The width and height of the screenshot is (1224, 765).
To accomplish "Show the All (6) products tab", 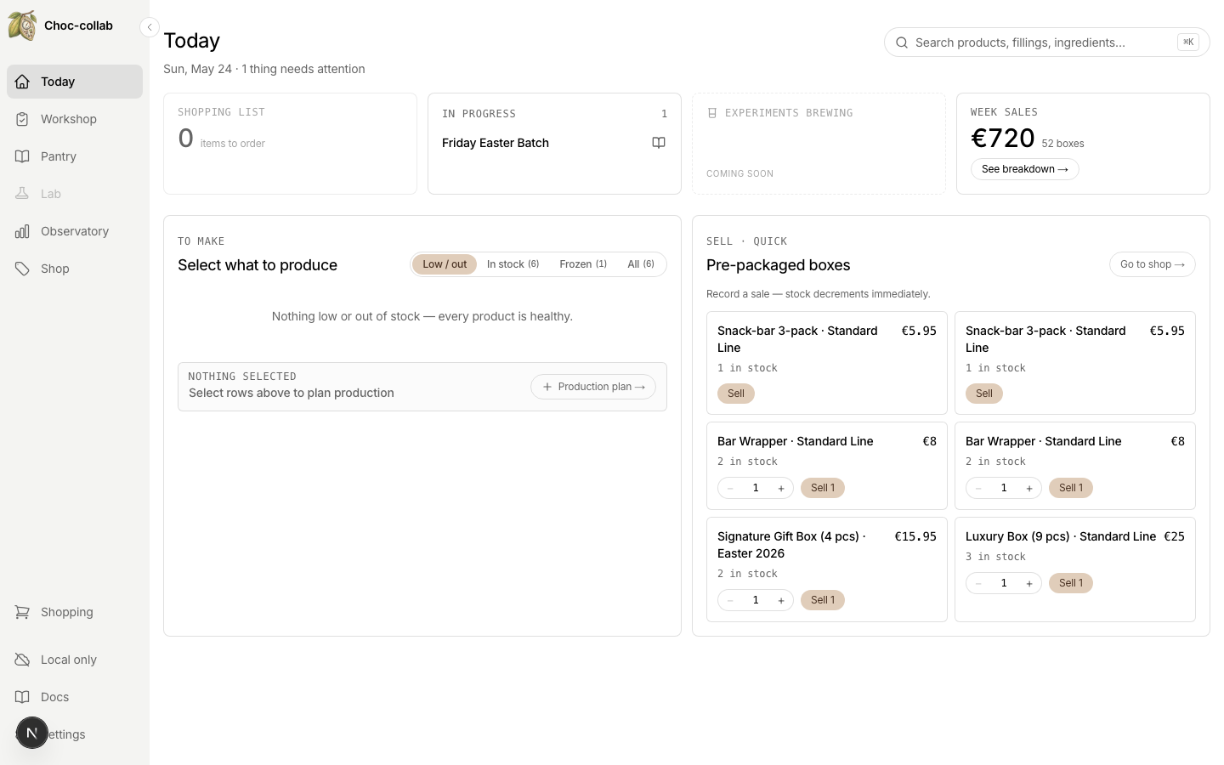I will (641, 264).
